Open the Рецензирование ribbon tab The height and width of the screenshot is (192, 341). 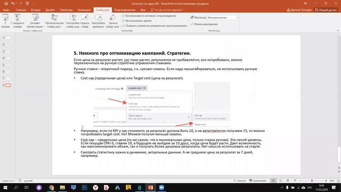click(125, 10)
